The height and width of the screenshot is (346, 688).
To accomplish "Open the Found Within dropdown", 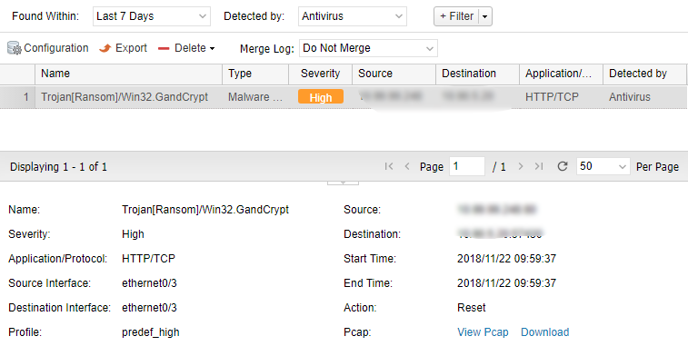I will click(152, 16).
